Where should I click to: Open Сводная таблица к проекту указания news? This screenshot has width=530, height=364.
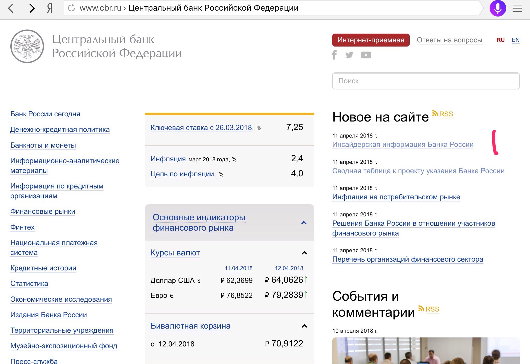click(x=418, y=171)
